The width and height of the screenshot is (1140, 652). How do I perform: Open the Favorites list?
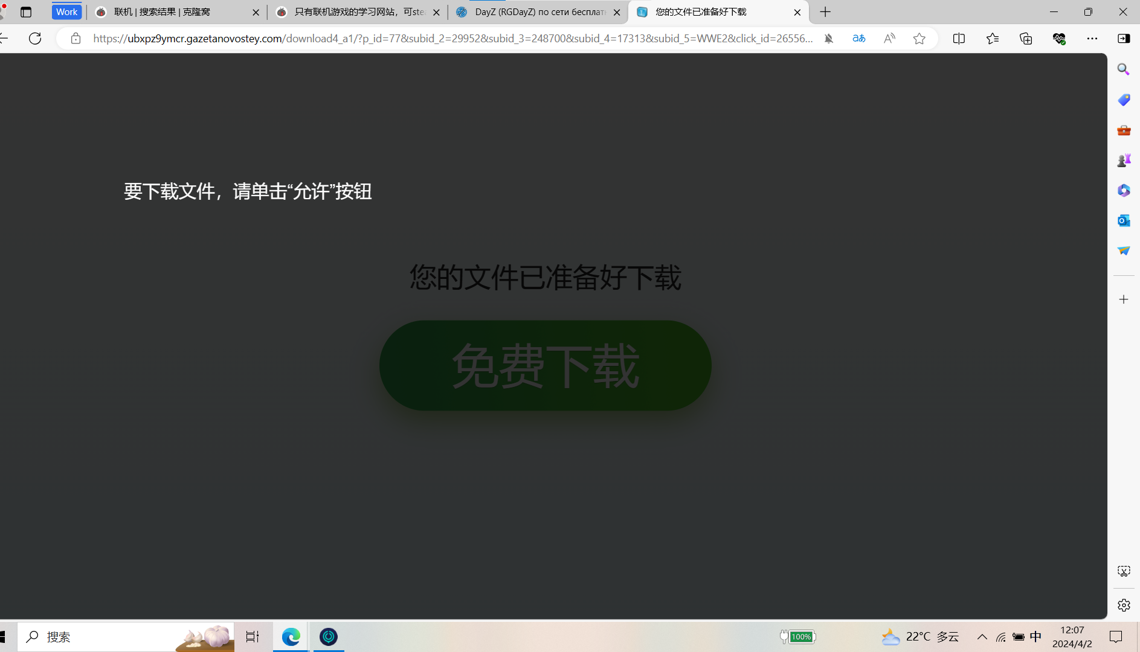click(x=993, y=39)
